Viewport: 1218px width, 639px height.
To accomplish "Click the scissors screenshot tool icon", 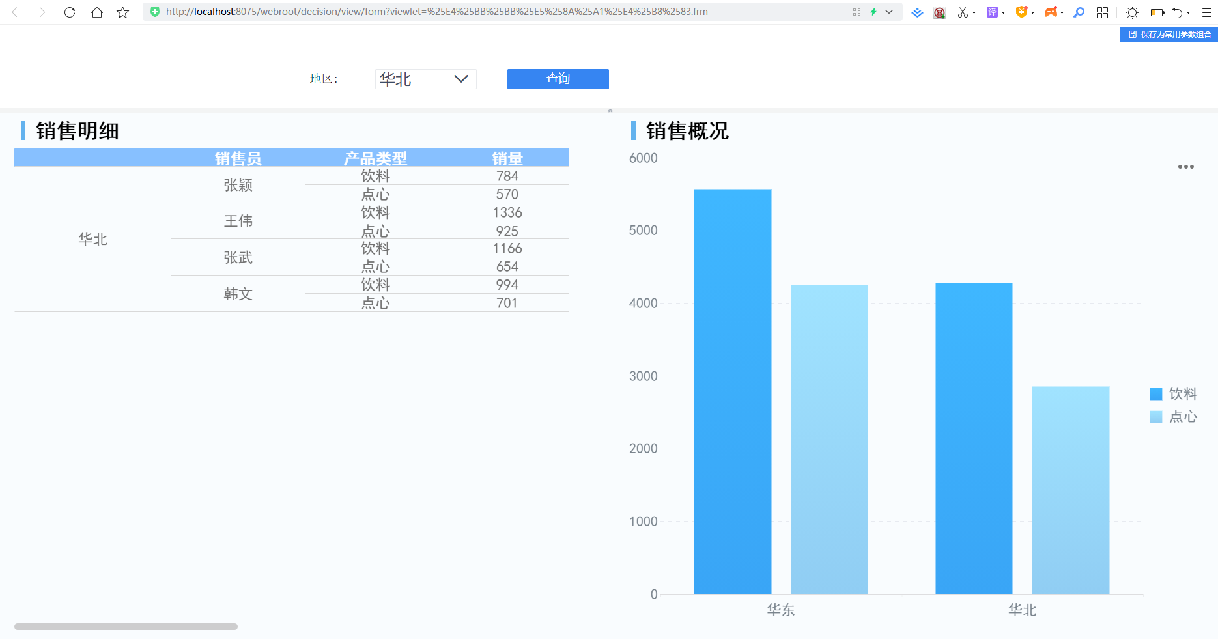I will [x=963, y=12].
